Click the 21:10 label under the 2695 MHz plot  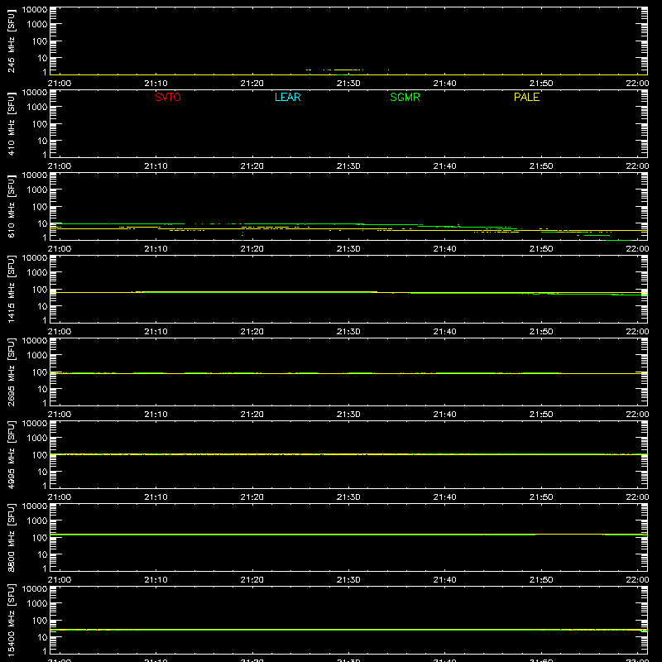156,415
